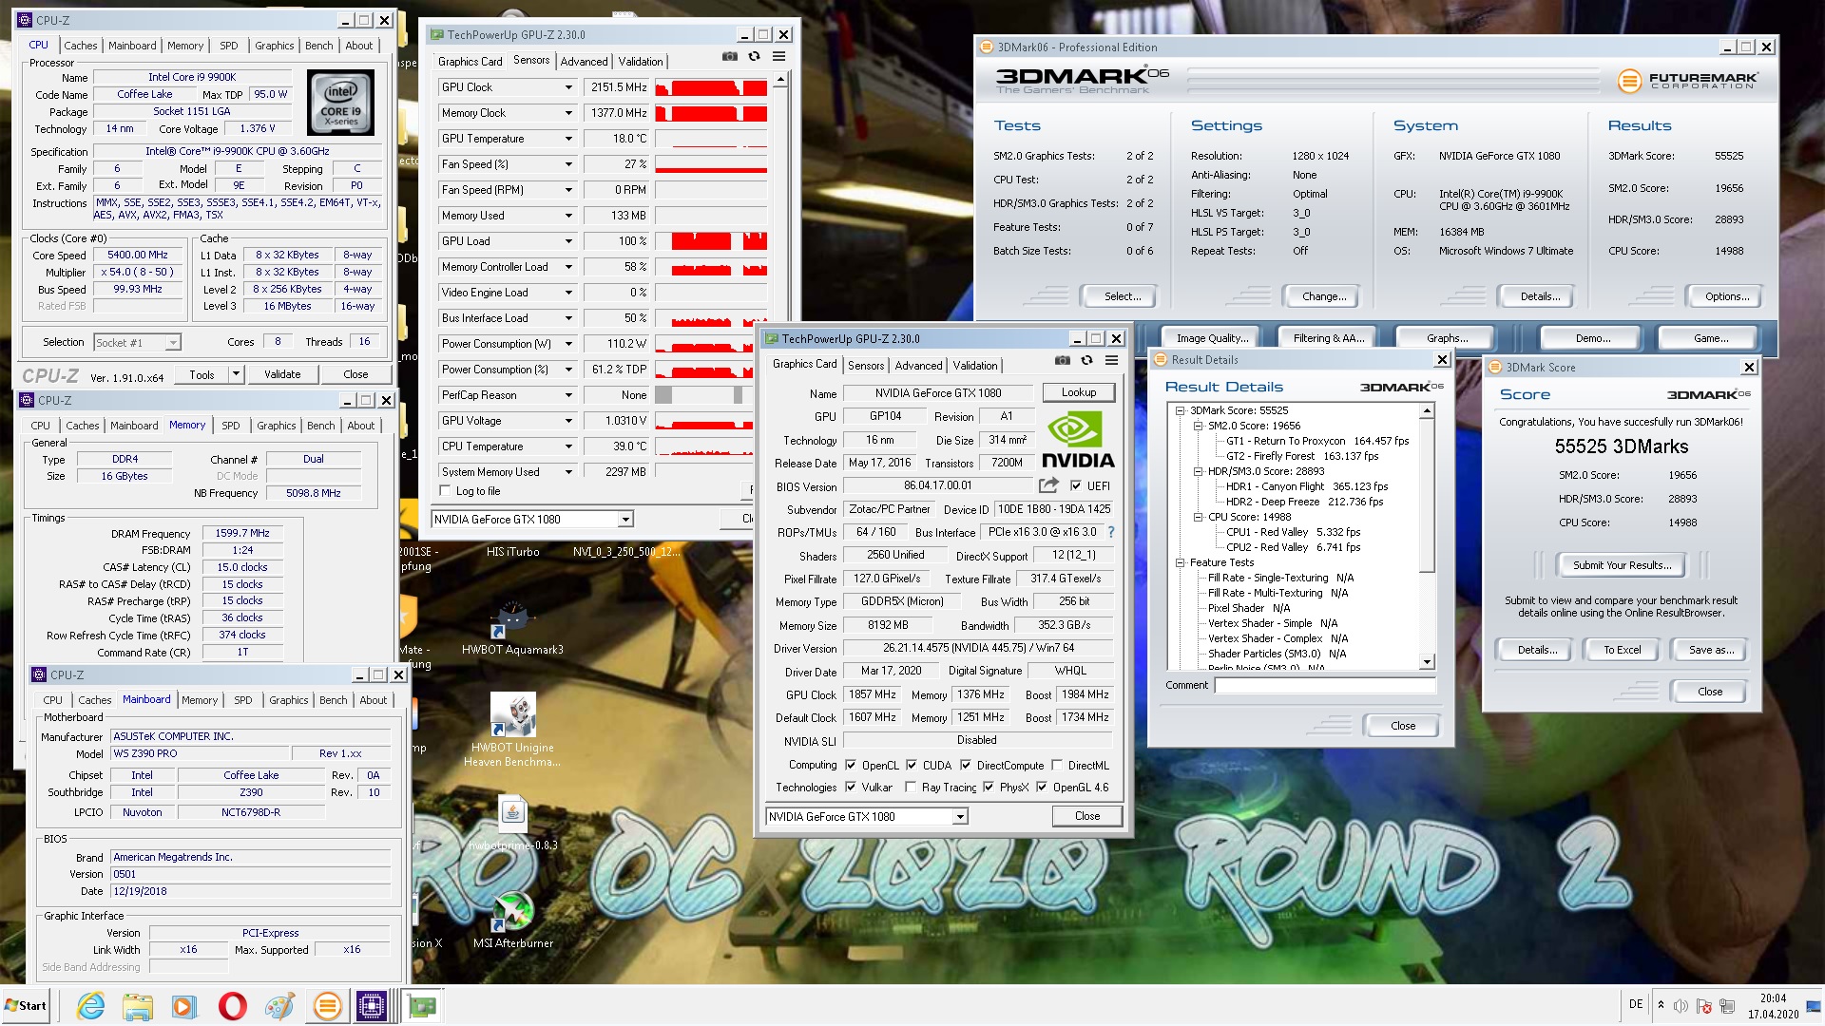Click GPU-Z Sensors list scrollbar up arrow

coord(780,82)
